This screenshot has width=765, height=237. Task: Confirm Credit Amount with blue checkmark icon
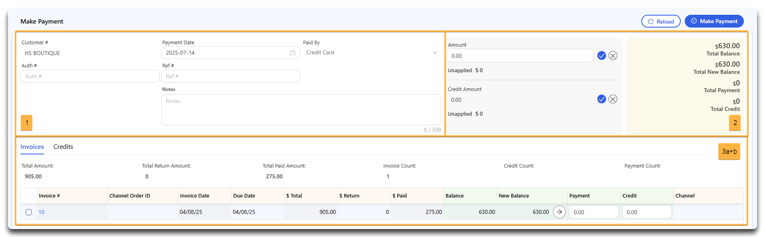click(601, 99)
